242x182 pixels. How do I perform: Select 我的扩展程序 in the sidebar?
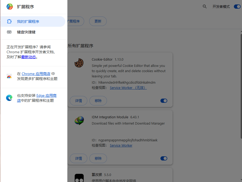33,22
